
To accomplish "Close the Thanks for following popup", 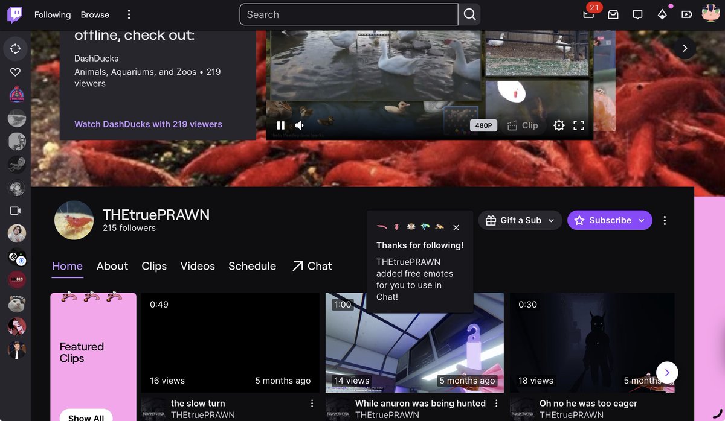I will pyautogui.click(x=456, y=227).
